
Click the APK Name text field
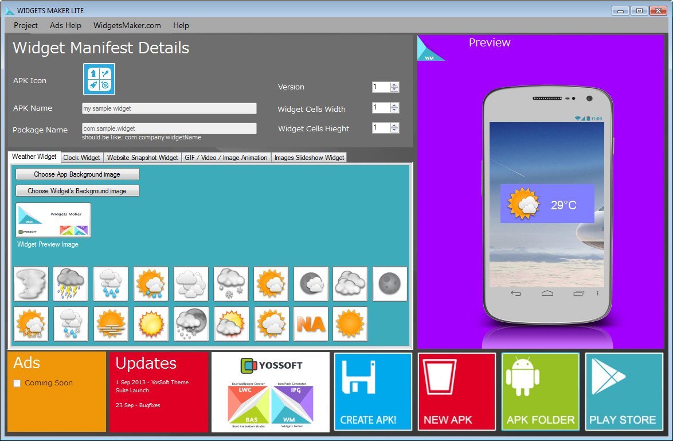[x=169, y=108]
